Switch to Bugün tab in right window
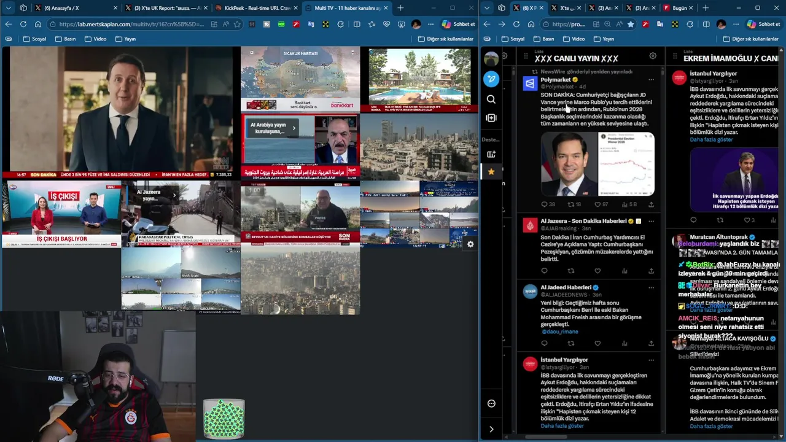 (678, 8)
